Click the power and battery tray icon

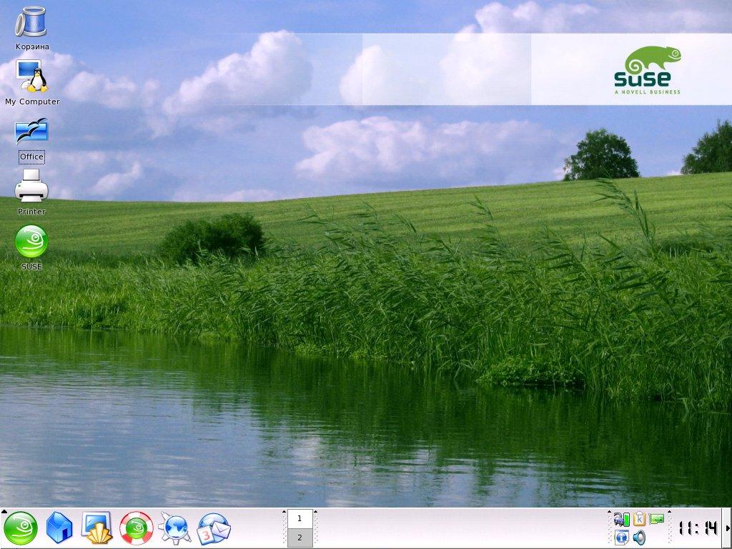[621, 520]
